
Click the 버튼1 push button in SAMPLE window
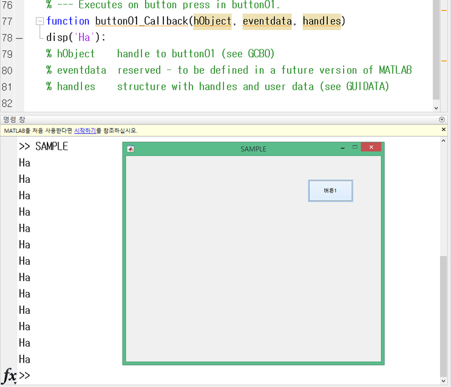click(330, 191)
